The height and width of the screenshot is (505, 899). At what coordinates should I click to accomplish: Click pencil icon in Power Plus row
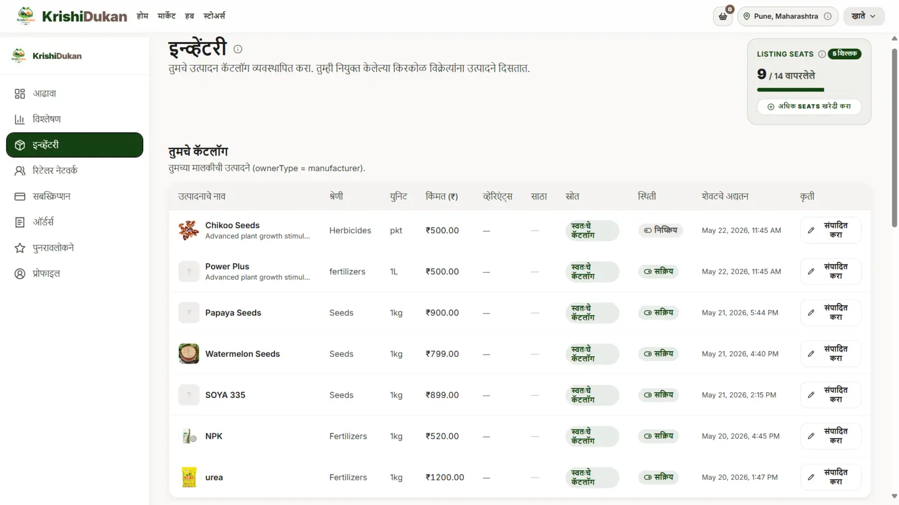point(811,272)
